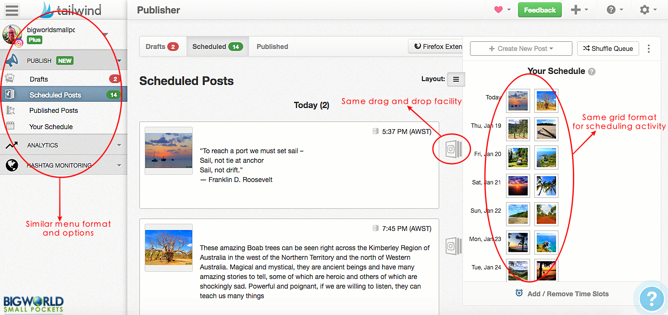Viewport: 668px width, 315px height.
Task: Select the Boab tree post thumbnail
Action: pos(169,248)
